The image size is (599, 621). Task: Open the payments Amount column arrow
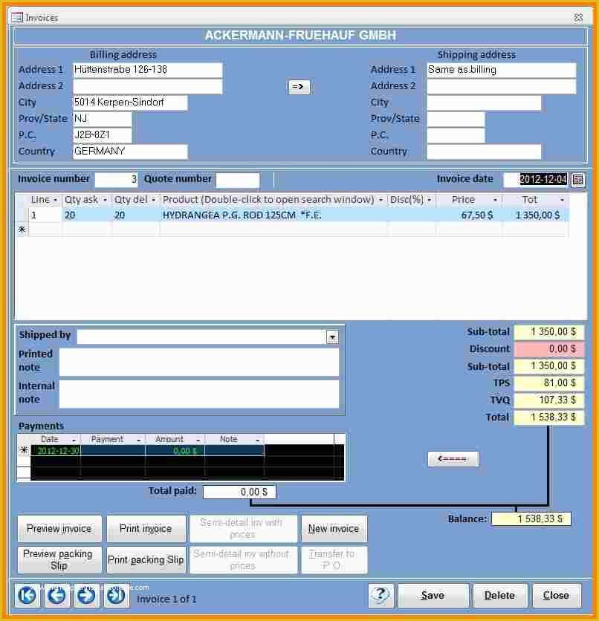pyautogui.click(x=198, y=440)
